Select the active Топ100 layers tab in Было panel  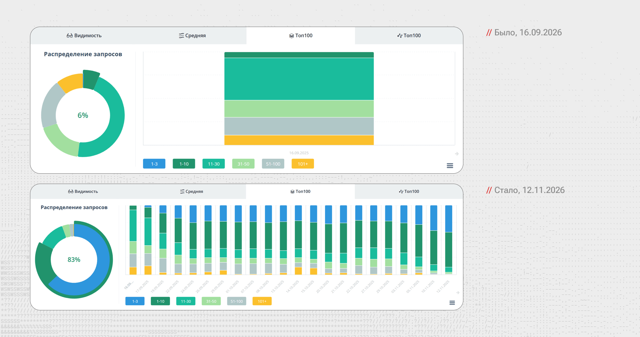click(301, 36)
